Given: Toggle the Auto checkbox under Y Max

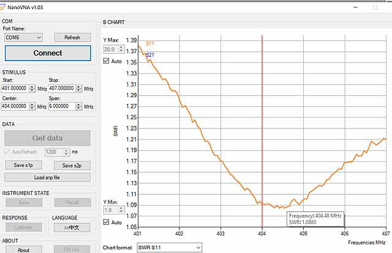Looking at the screenshot, I should pos(106,61).
